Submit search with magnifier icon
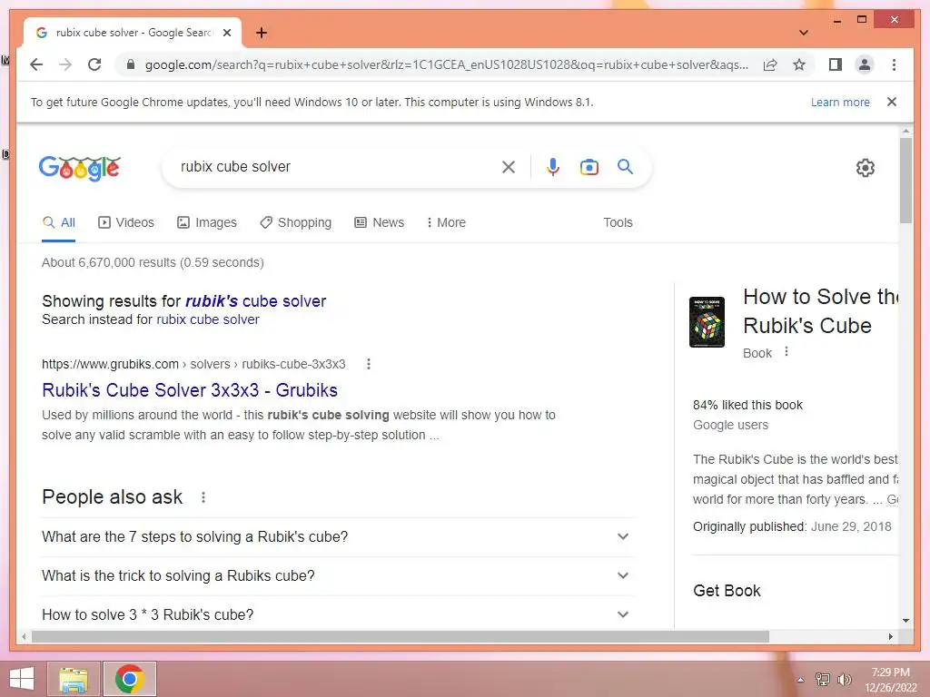 click(x=625, y=167)
